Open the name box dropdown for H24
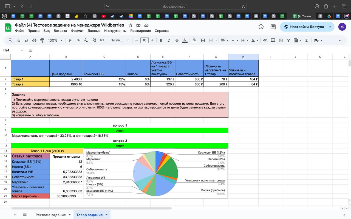351x219 pixels. pyautogui.click(x=22, y=50)
